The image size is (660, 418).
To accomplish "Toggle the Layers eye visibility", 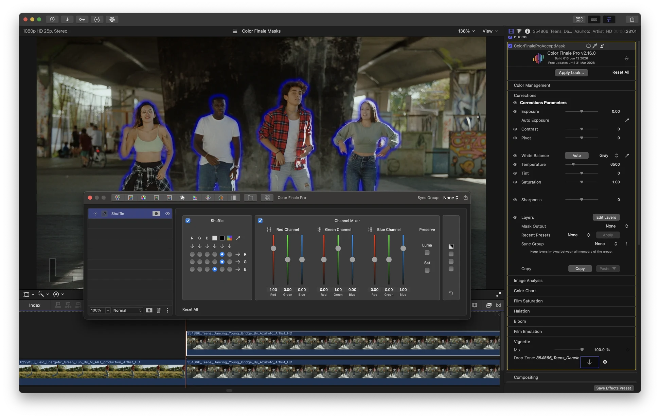I will click(x=515, y=217).
